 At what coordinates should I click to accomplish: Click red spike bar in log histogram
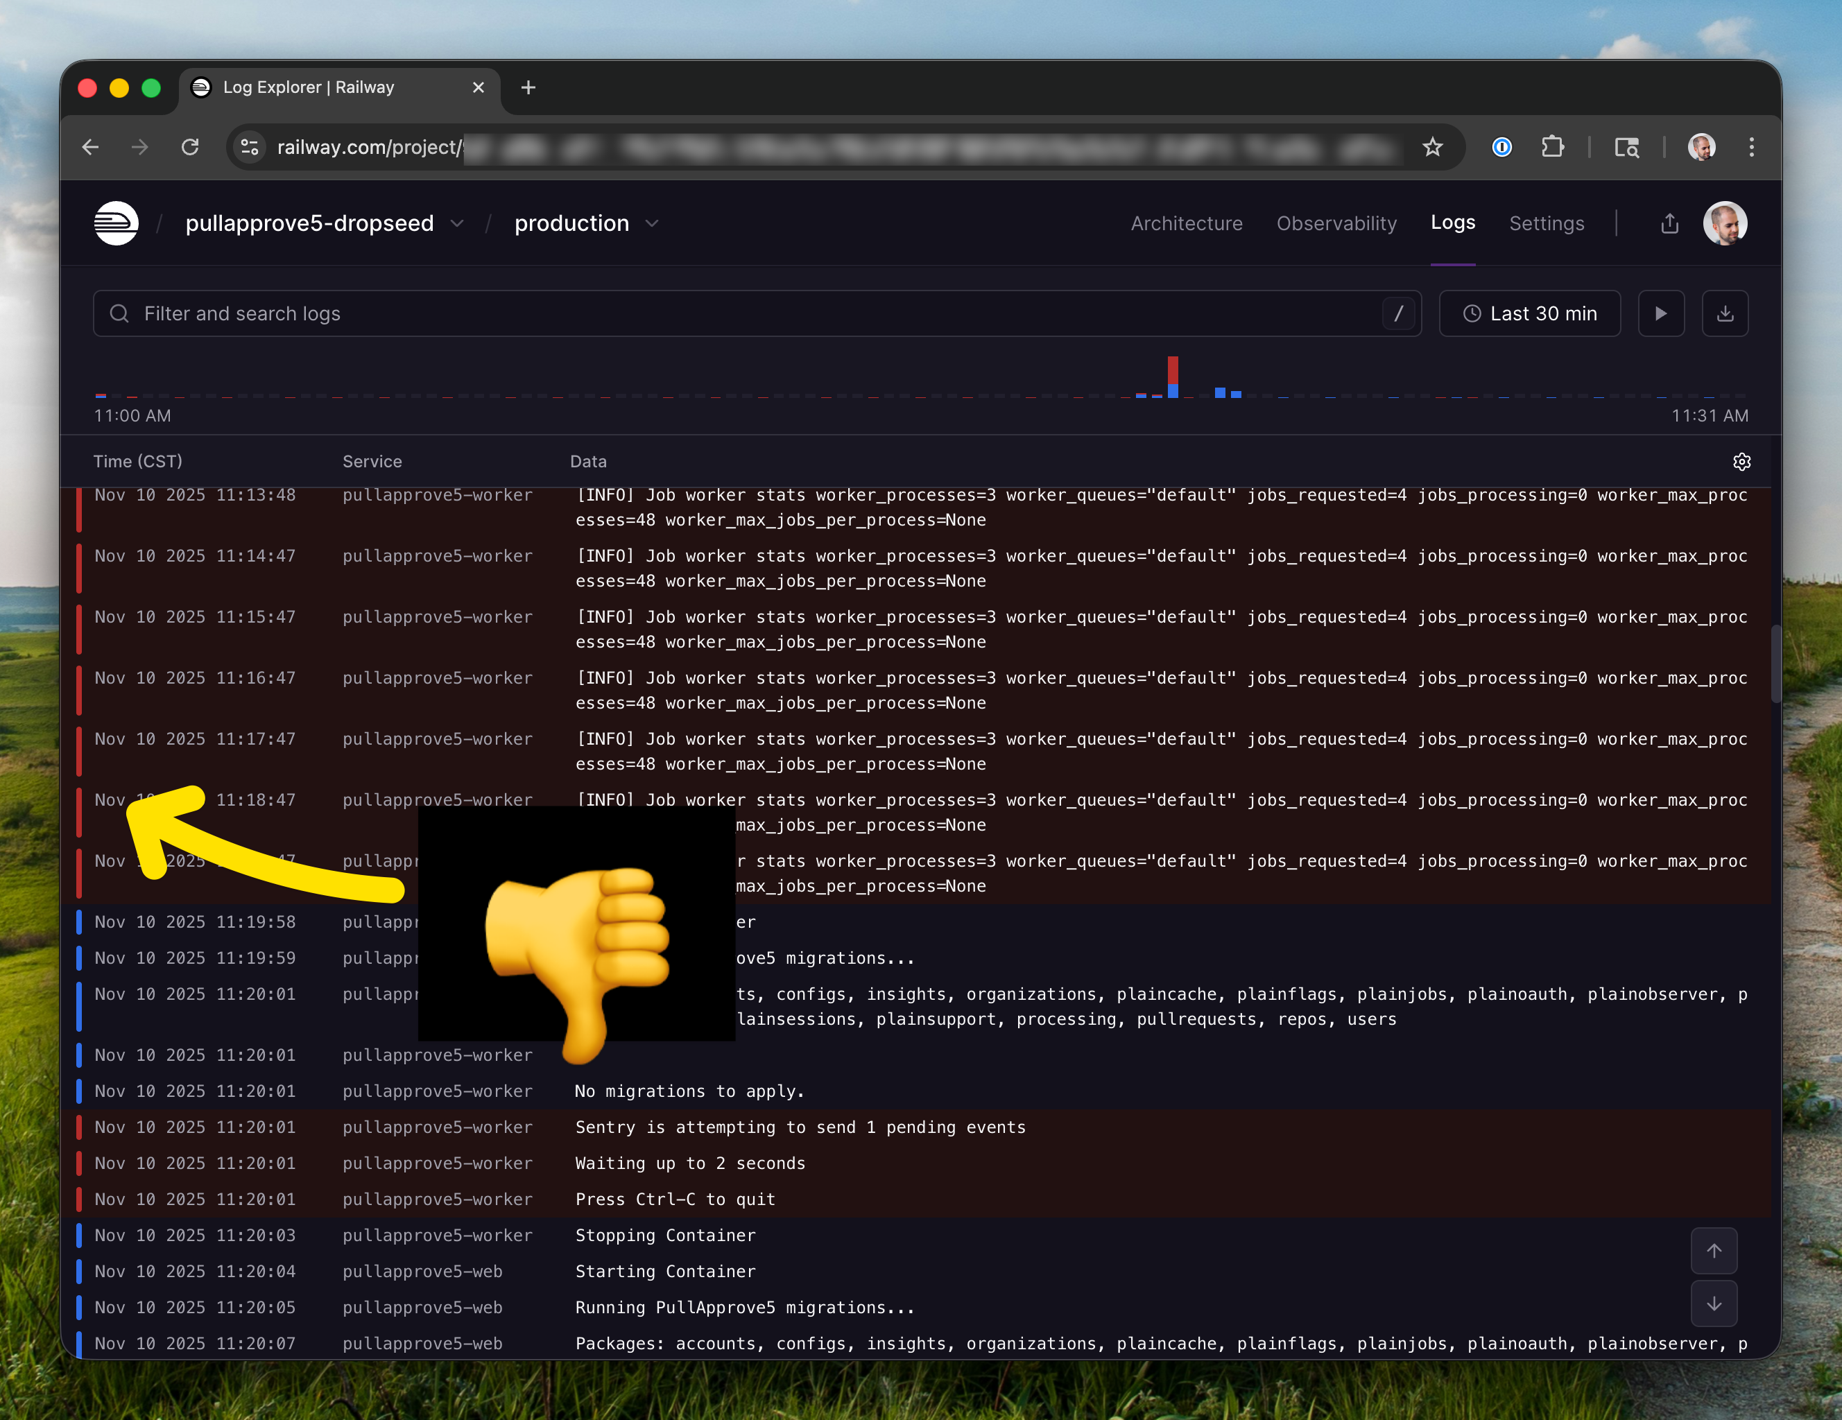[x=1172, y=370]
